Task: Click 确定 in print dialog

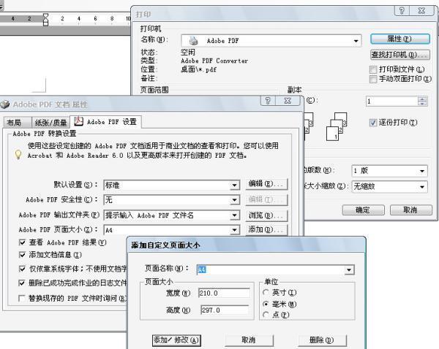Action: [363, 210]
